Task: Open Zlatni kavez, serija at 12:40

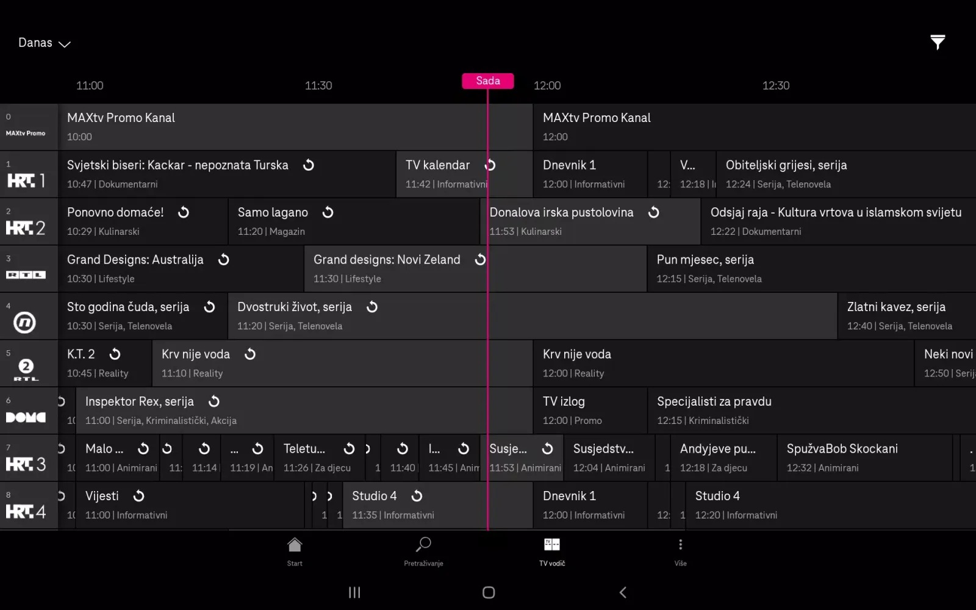Action: click(x=907, y=316)
